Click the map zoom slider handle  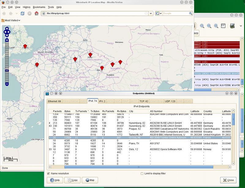coord(7,71)
